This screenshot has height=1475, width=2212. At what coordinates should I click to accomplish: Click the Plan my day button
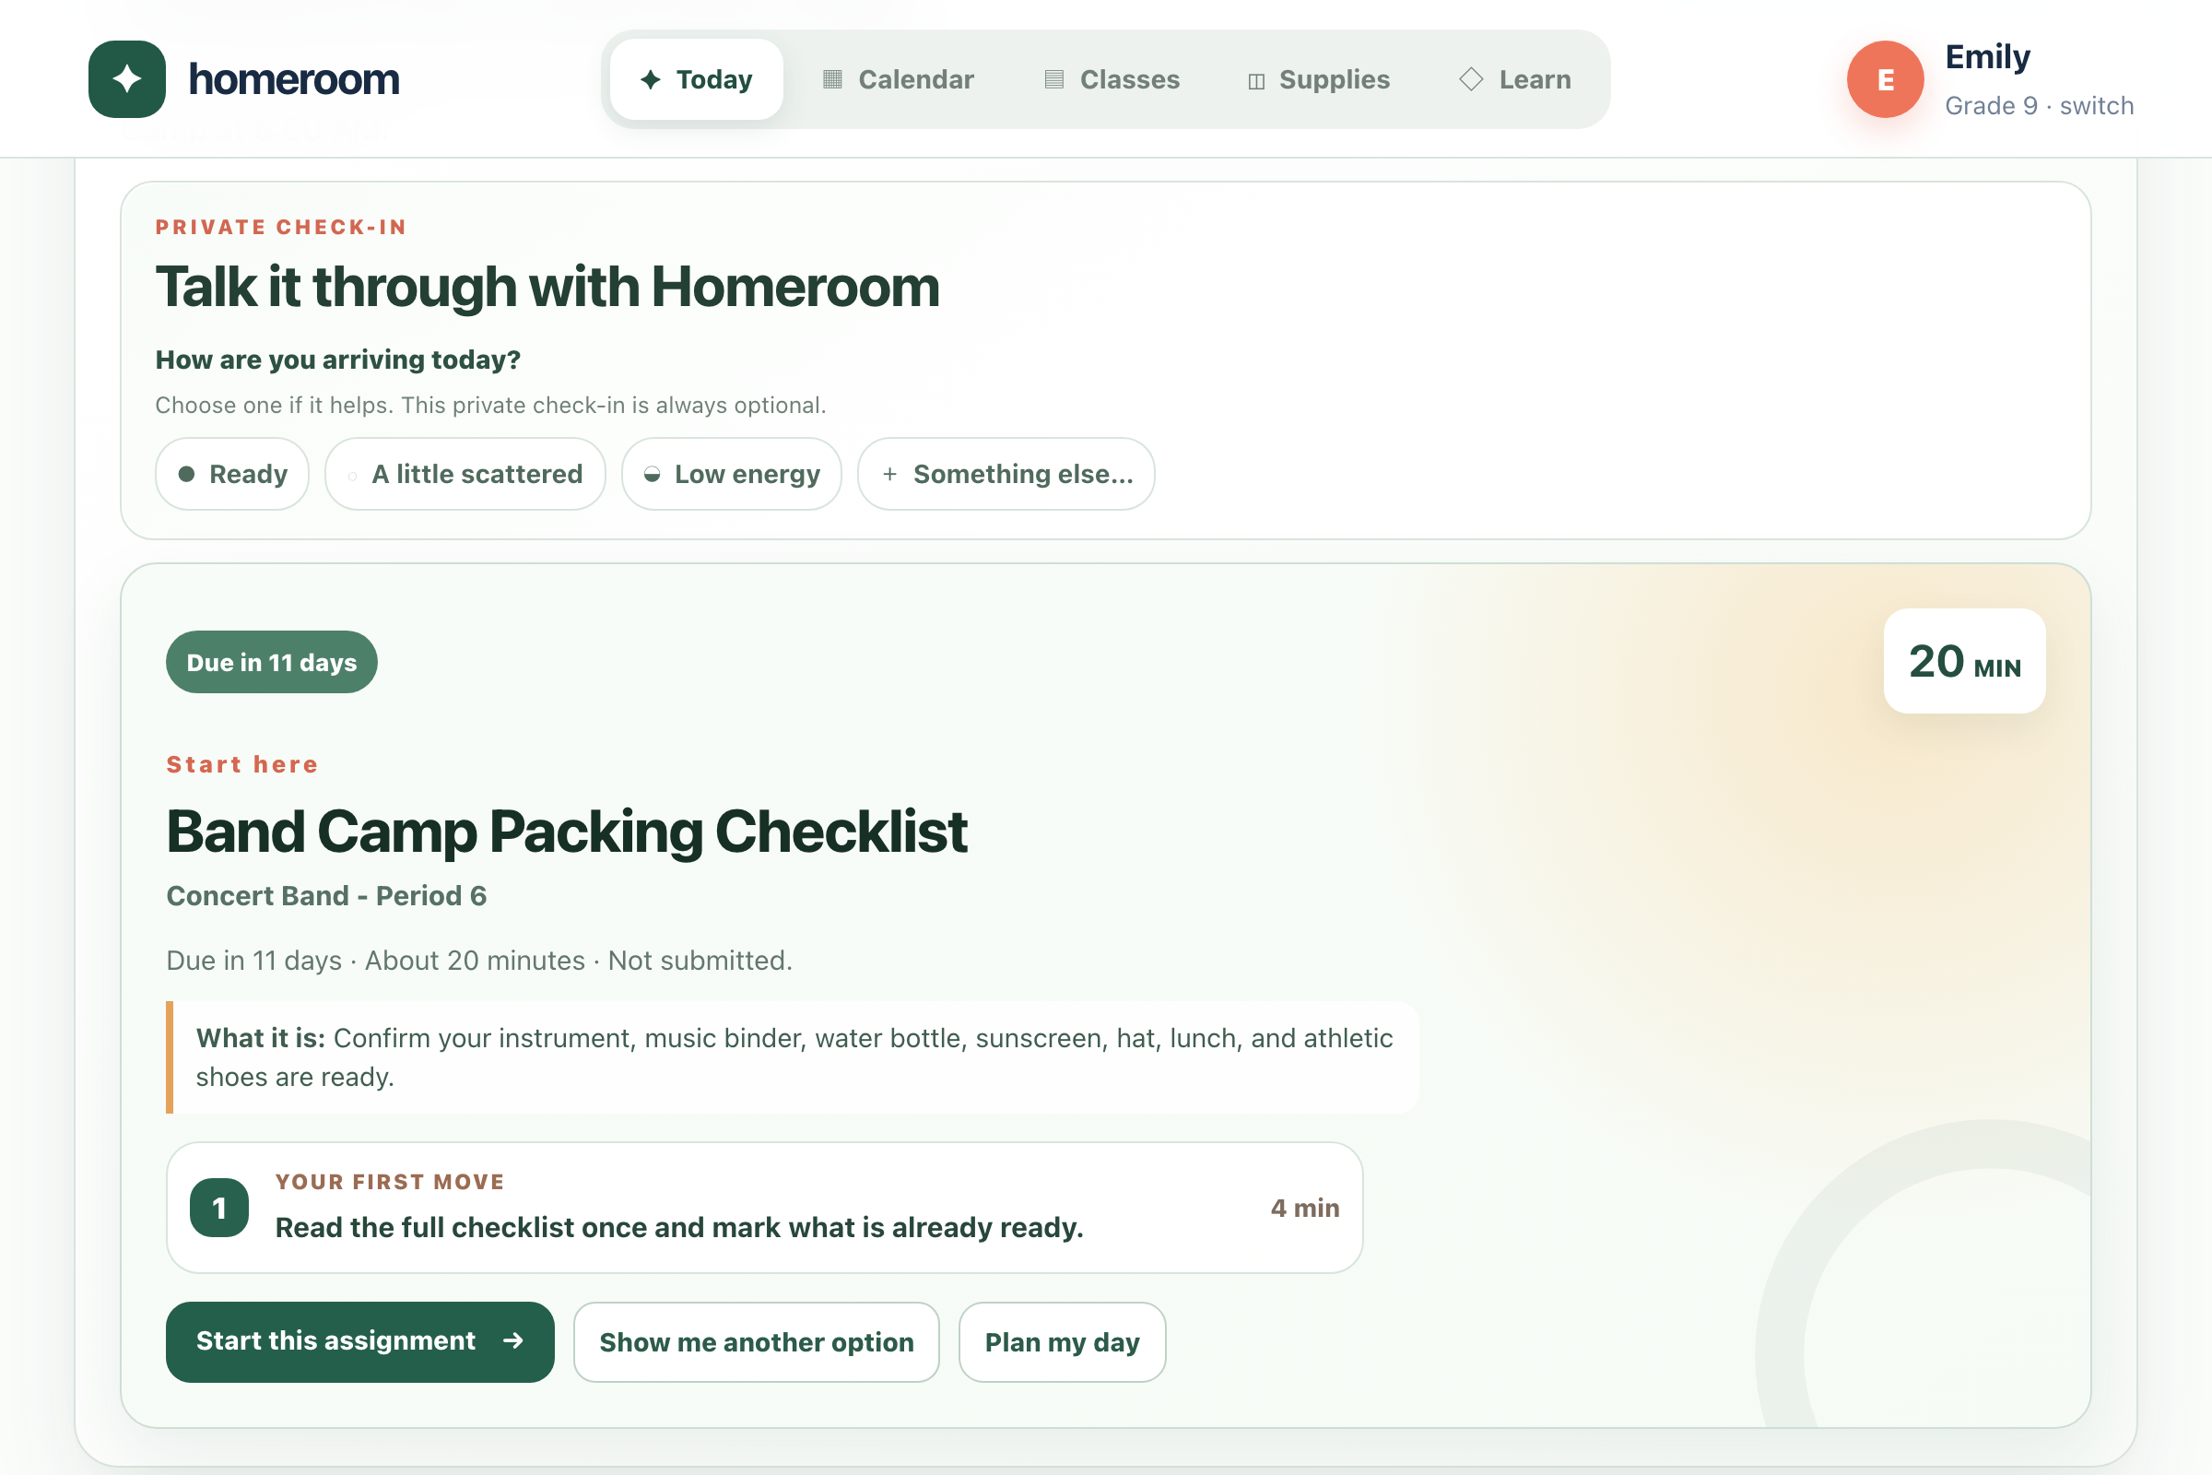click(x=1063, y=1342)
